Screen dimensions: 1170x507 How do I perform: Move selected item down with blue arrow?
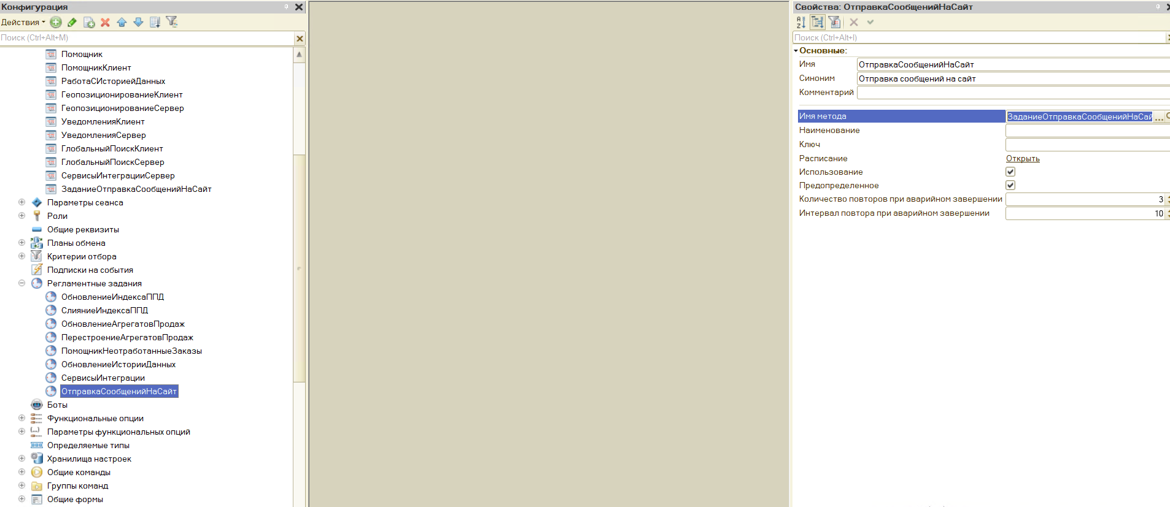coord(138,22)
